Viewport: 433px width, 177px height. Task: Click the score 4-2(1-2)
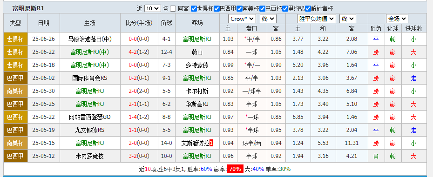[x=139, y=52]
